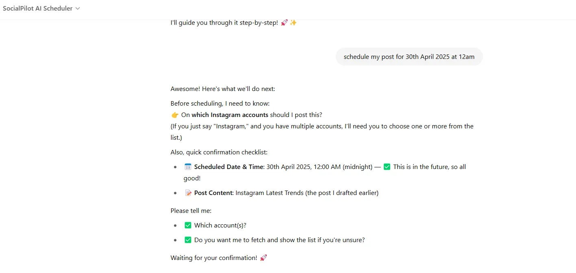
Task: Click the pointing finger emoji before Instagram accounts question
Action: 175,115
